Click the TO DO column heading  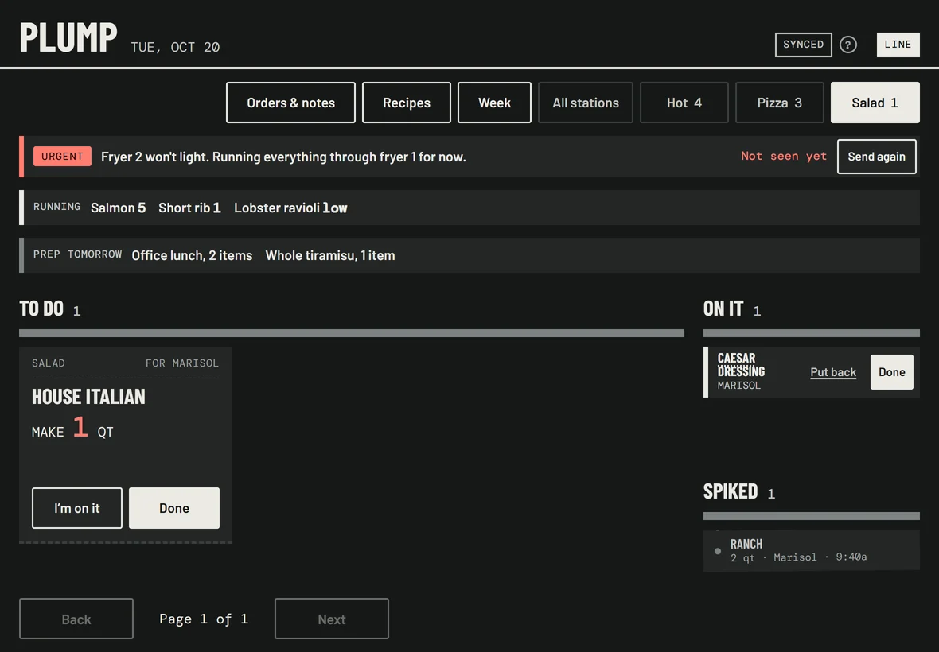coord(41,309)
